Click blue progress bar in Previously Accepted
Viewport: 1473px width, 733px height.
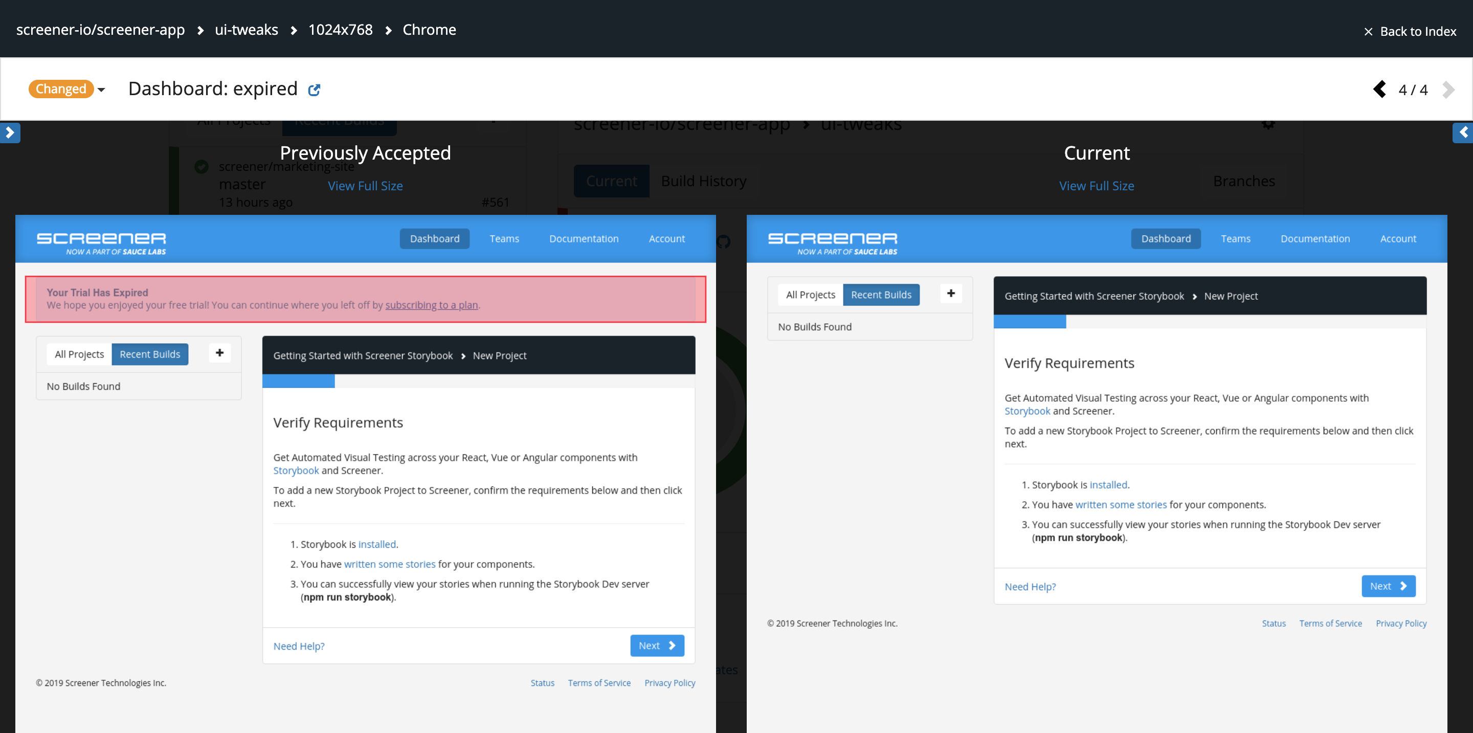299,381
